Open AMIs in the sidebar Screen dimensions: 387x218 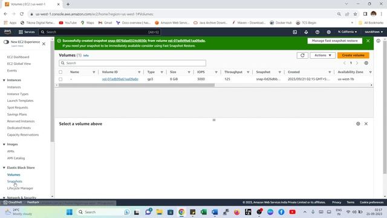coord(11,151)
